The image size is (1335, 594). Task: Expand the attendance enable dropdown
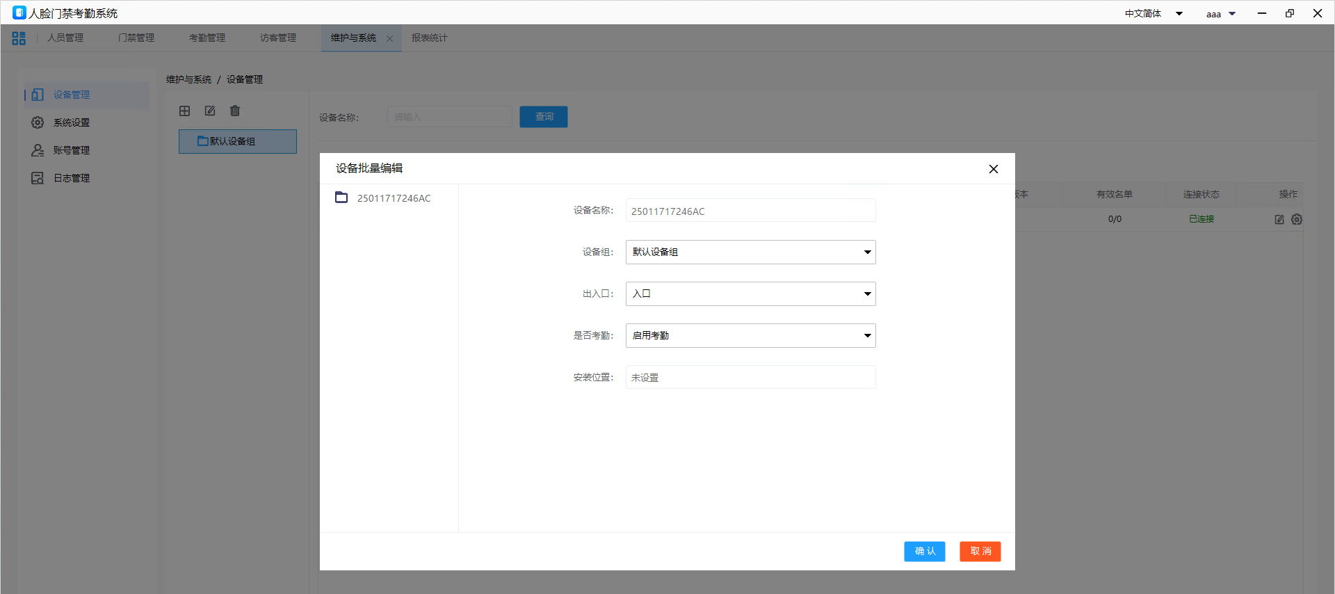pos(750,336)
